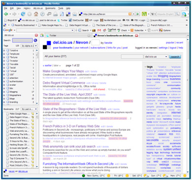The image size is (192, 180).
Task: Click the 'page 1 of 22' text
Action: pyautogui.click(x=72, y=66)
